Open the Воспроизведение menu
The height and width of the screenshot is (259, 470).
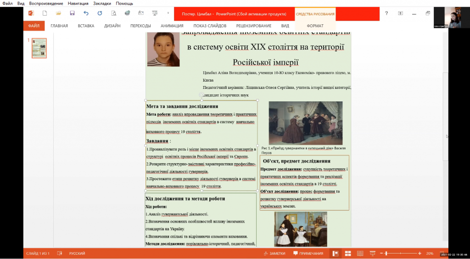pyautogui.click(x=46, y=4)
